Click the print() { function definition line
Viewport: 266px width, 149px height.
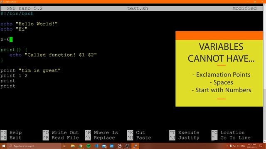tap(14, 50)
